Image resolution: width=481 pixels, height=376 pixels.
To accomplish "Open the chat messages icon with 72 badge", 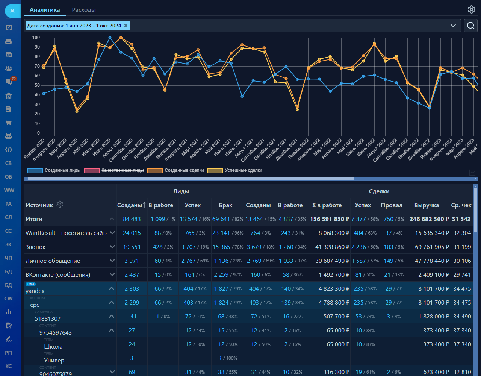I will [9, 82].
